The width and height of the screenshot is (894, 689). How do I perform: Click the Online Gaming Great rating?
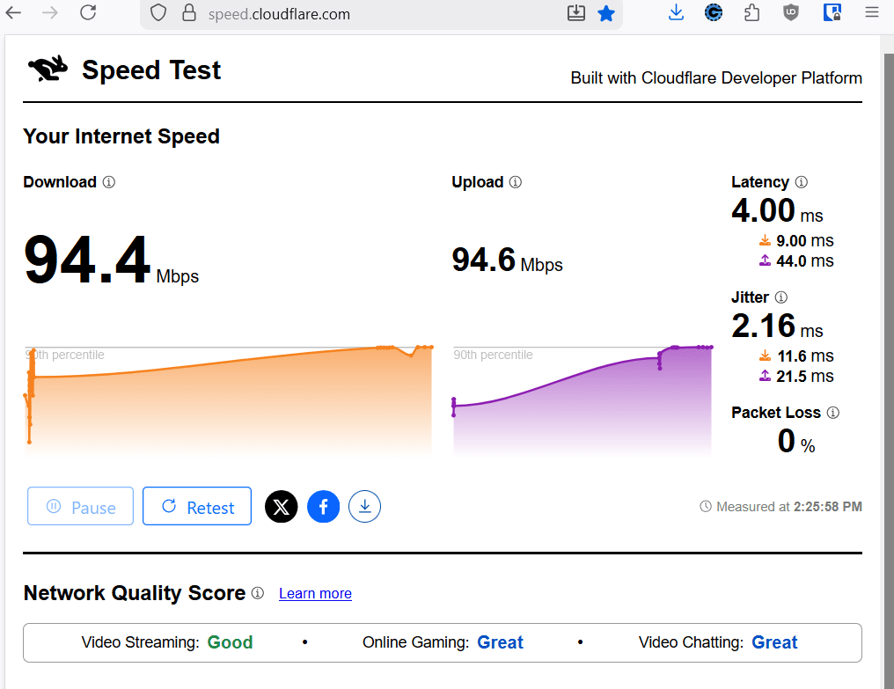[443, 642]
